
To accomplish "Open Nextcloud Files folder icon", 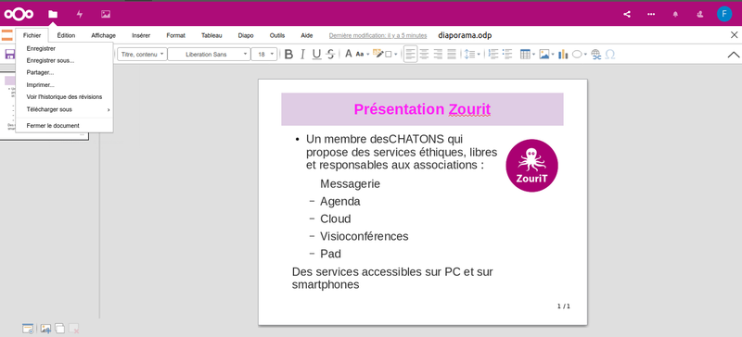I will pos(53,14).
